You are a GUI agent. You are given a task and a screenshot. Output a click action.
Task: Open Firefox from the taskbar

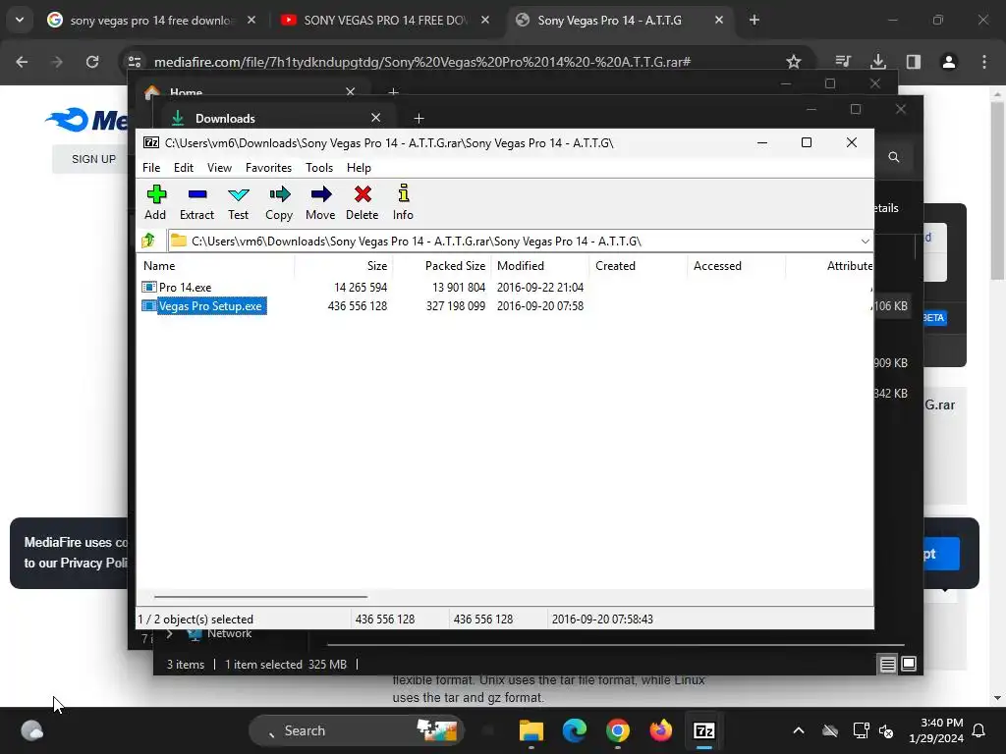661,730
